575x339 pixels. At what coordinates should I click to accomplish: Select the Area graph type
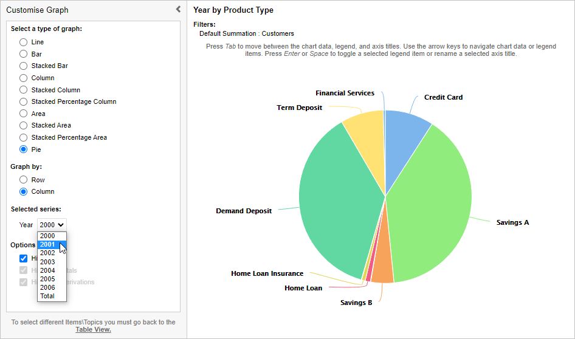[x=24, y=114]
